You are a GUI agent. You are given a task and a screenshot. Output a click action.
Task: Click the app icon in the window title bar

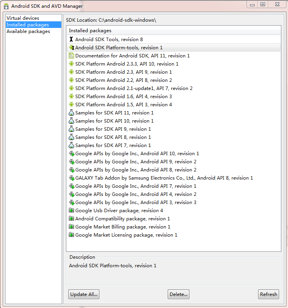(6, 6)
